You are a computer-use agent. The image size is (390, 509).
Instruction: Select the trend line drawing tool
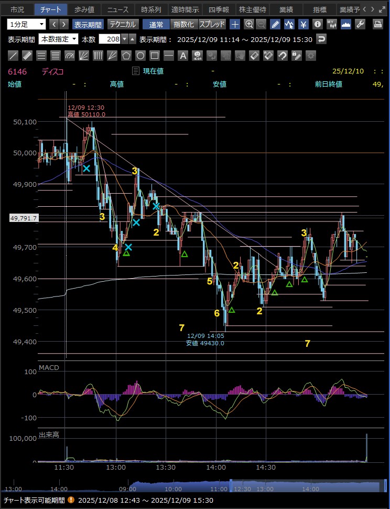14,56
